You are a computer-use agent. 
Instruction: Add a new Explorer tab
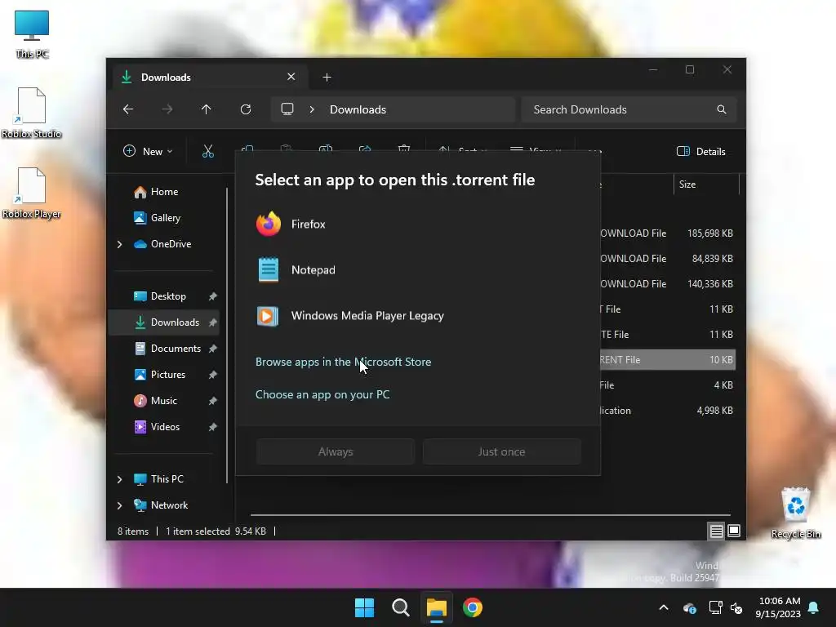point(327,78)
